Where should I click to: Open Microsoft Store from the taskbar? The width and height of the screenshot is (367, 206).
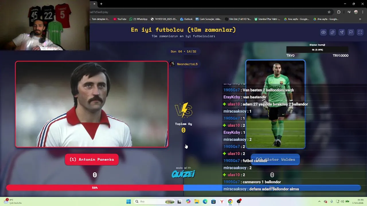213,201
